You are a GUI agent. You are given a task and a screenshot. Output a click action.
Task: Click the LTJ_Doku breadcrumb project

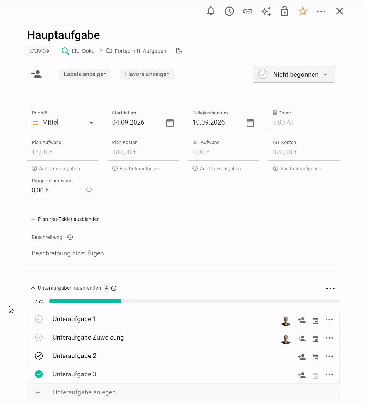78,51
